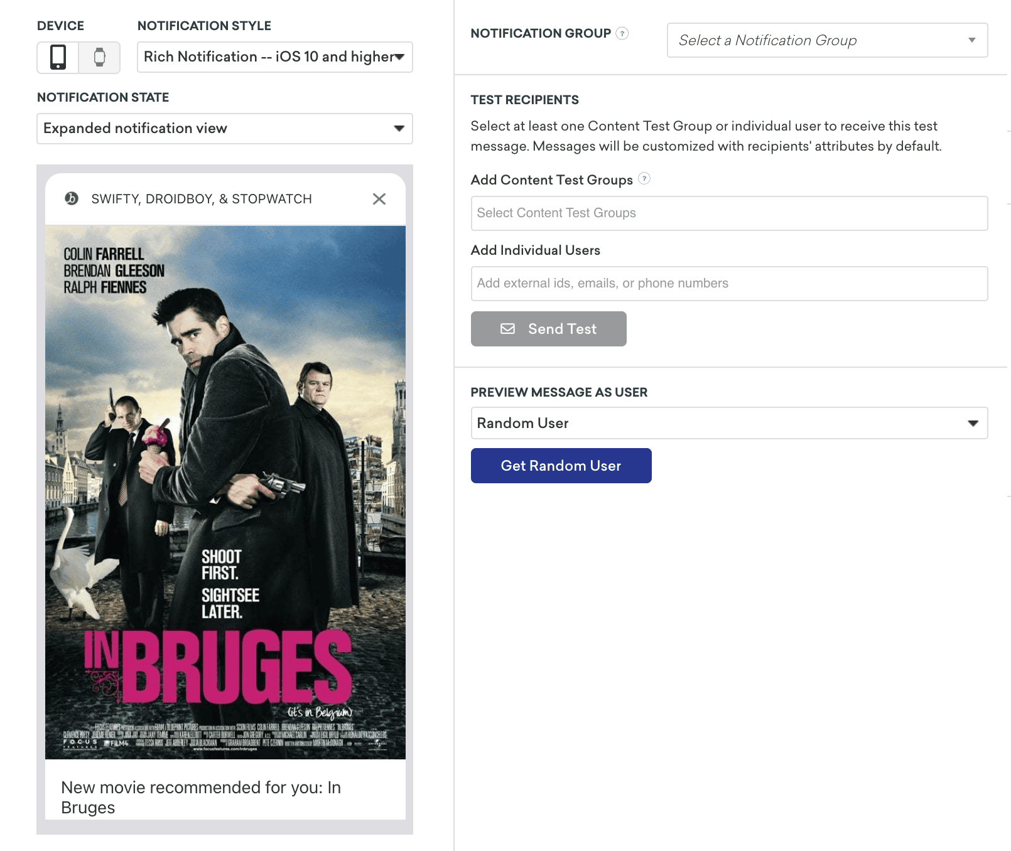
Task: Select the phone device preview icon
Action: (x=58, y=57)
